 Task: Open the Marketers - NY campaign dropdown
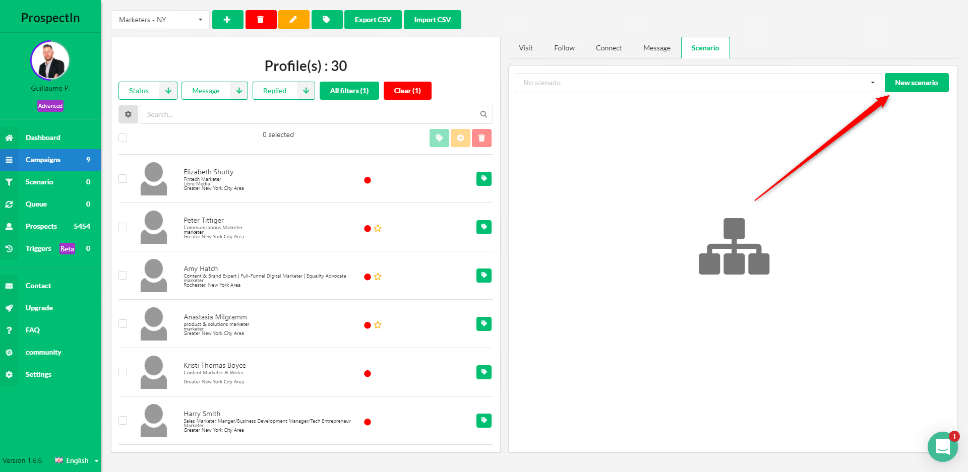point(160,20)
